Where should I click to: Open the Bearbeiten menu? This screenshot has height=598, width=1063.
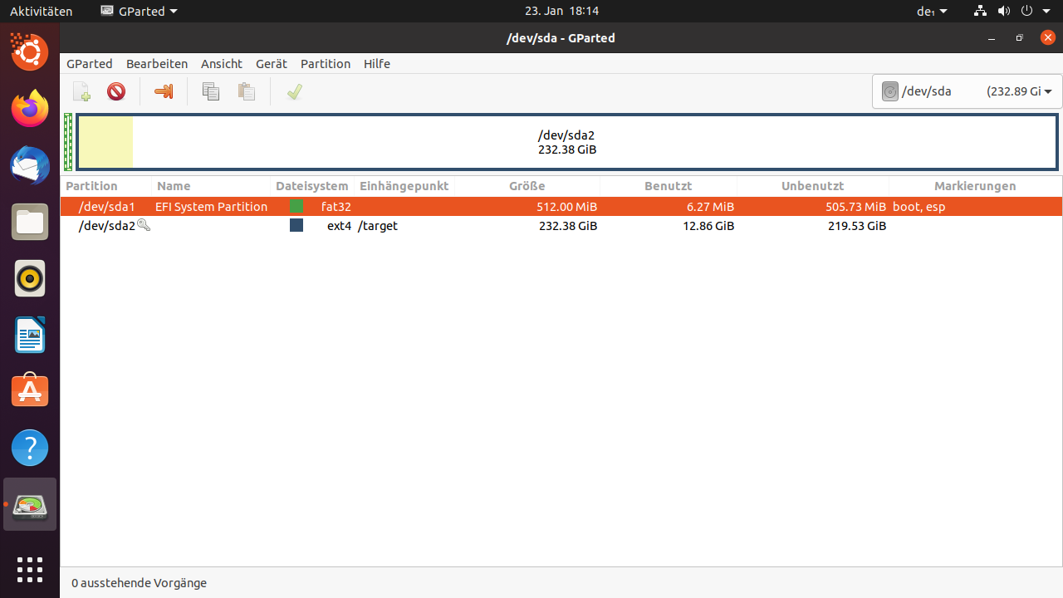pyautogui.click(x=157, y=64)
